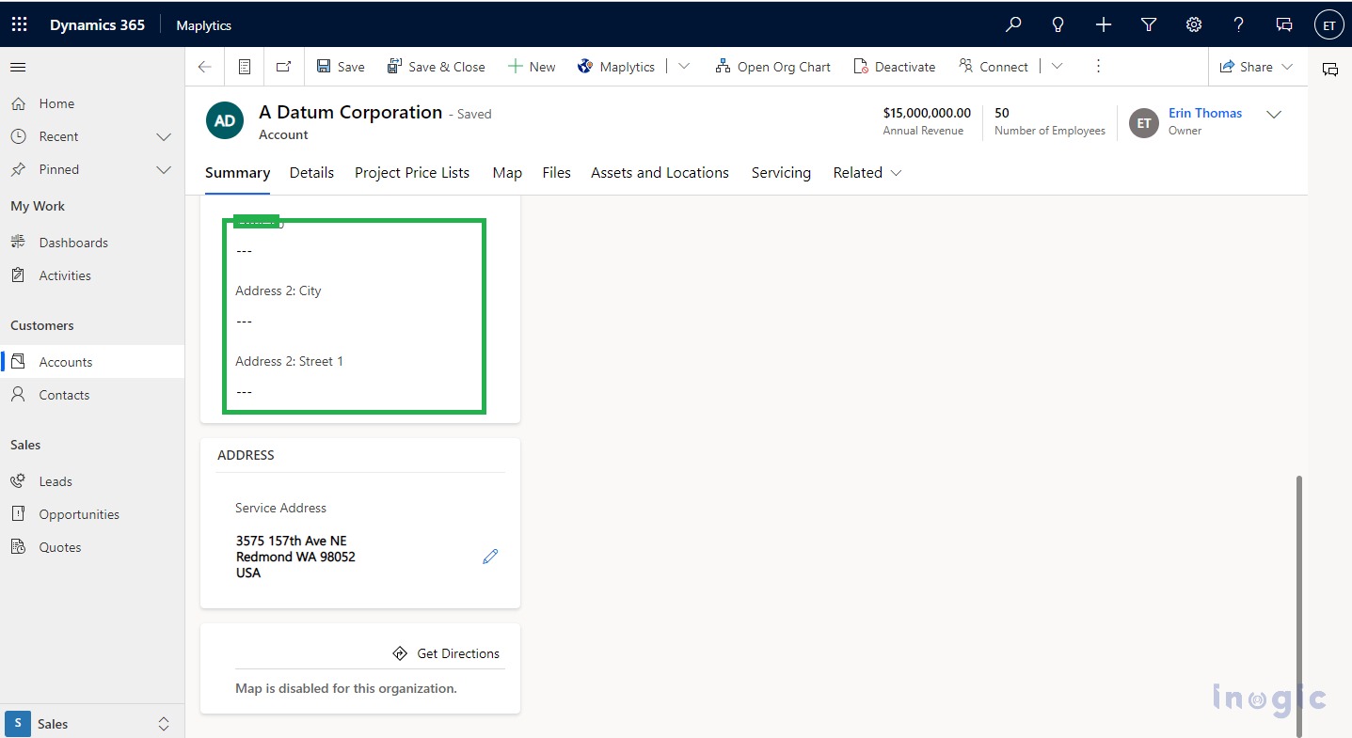
Task: Open Activities in sidebar
Action: pyautogui.click(x=92, y=275)
